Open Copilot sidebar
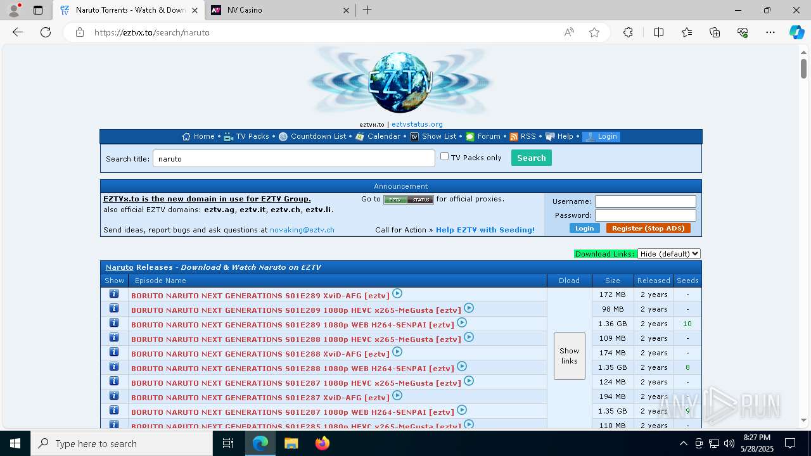 click(x=796, y=32)
